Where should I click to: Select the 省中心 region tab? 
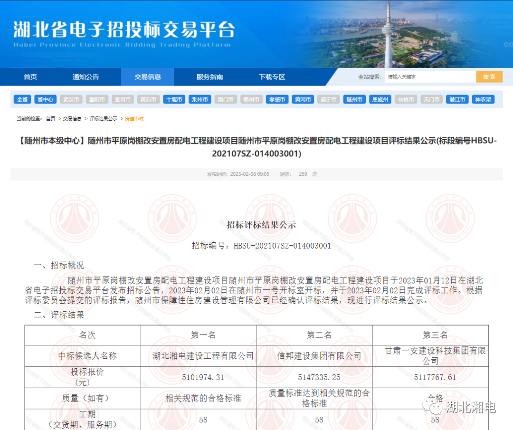(45, 99)
